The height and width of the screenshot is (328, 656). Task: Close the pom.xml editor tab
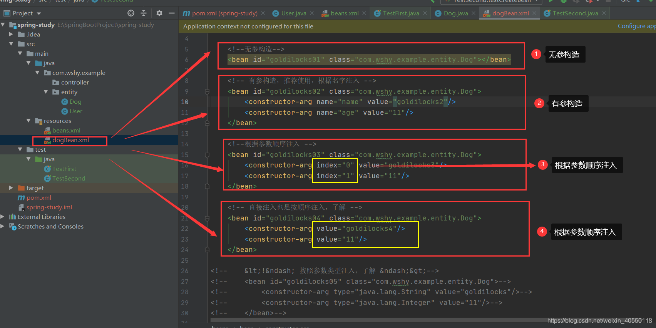pyautogui.click(x=263, y=13)
